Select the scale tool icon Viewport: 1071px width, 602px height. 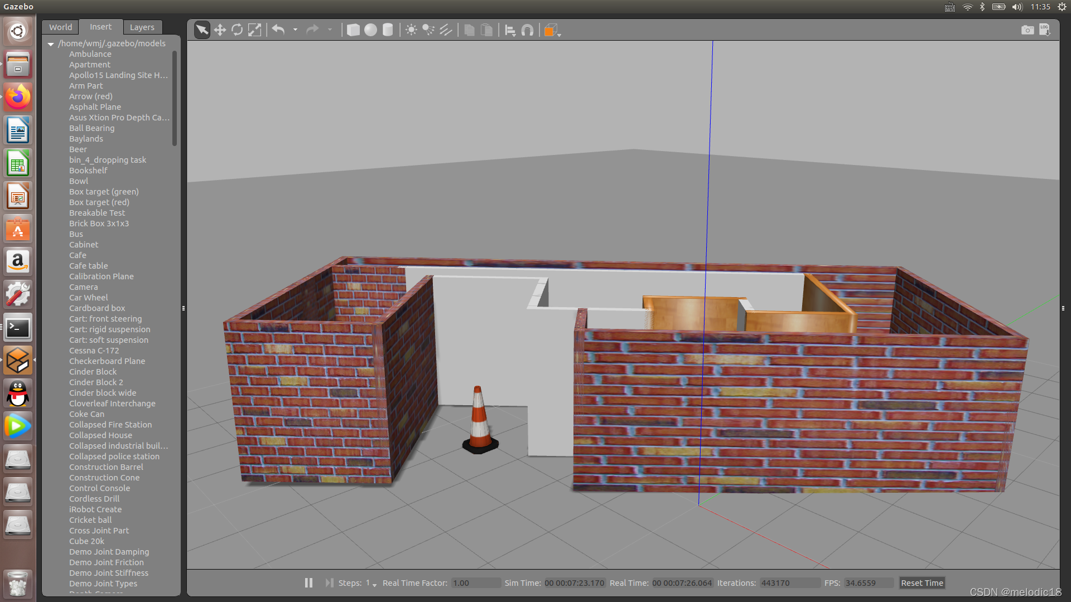click(x=254, y=30)
